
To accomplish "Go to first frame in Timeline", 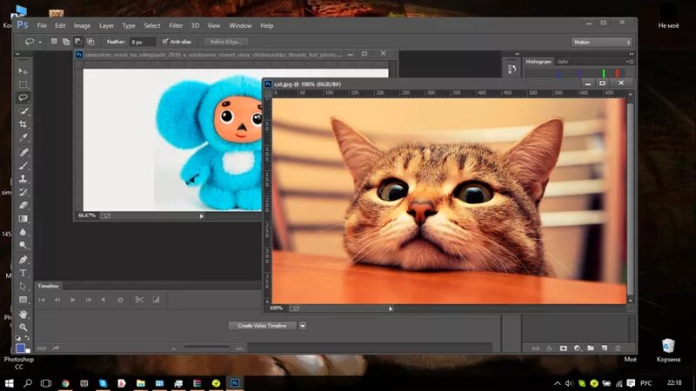I will pyautogui.click(x=42, y=300).
